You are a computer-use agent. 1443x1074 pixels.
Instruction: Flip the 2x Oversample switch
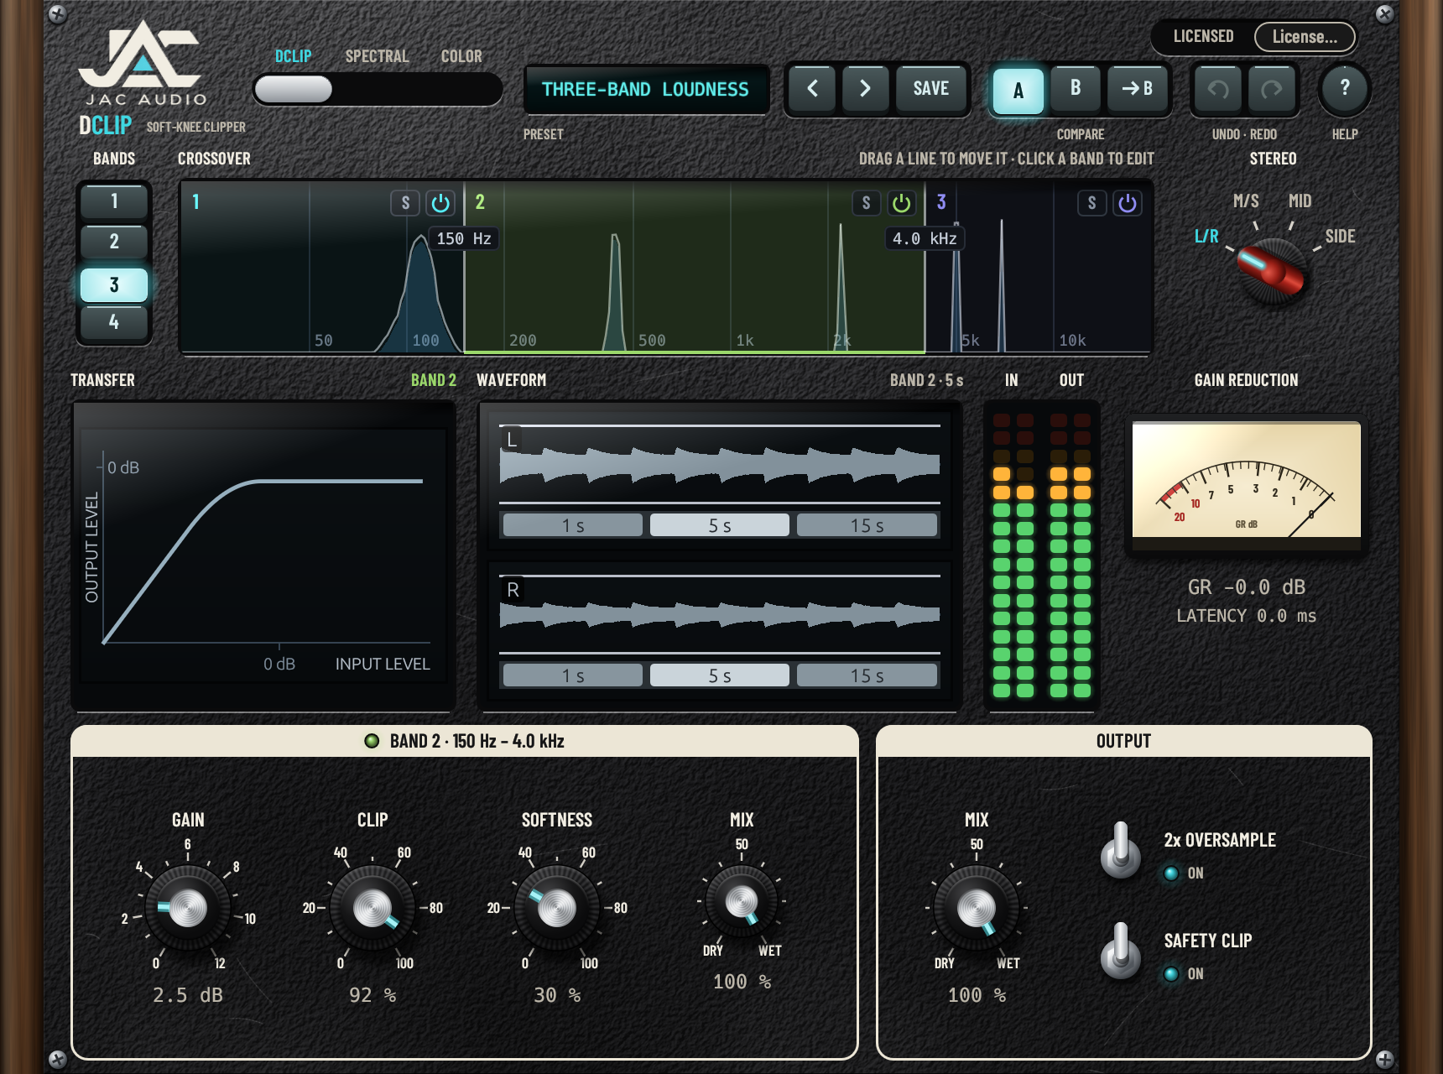click(x=1120, y=849)
